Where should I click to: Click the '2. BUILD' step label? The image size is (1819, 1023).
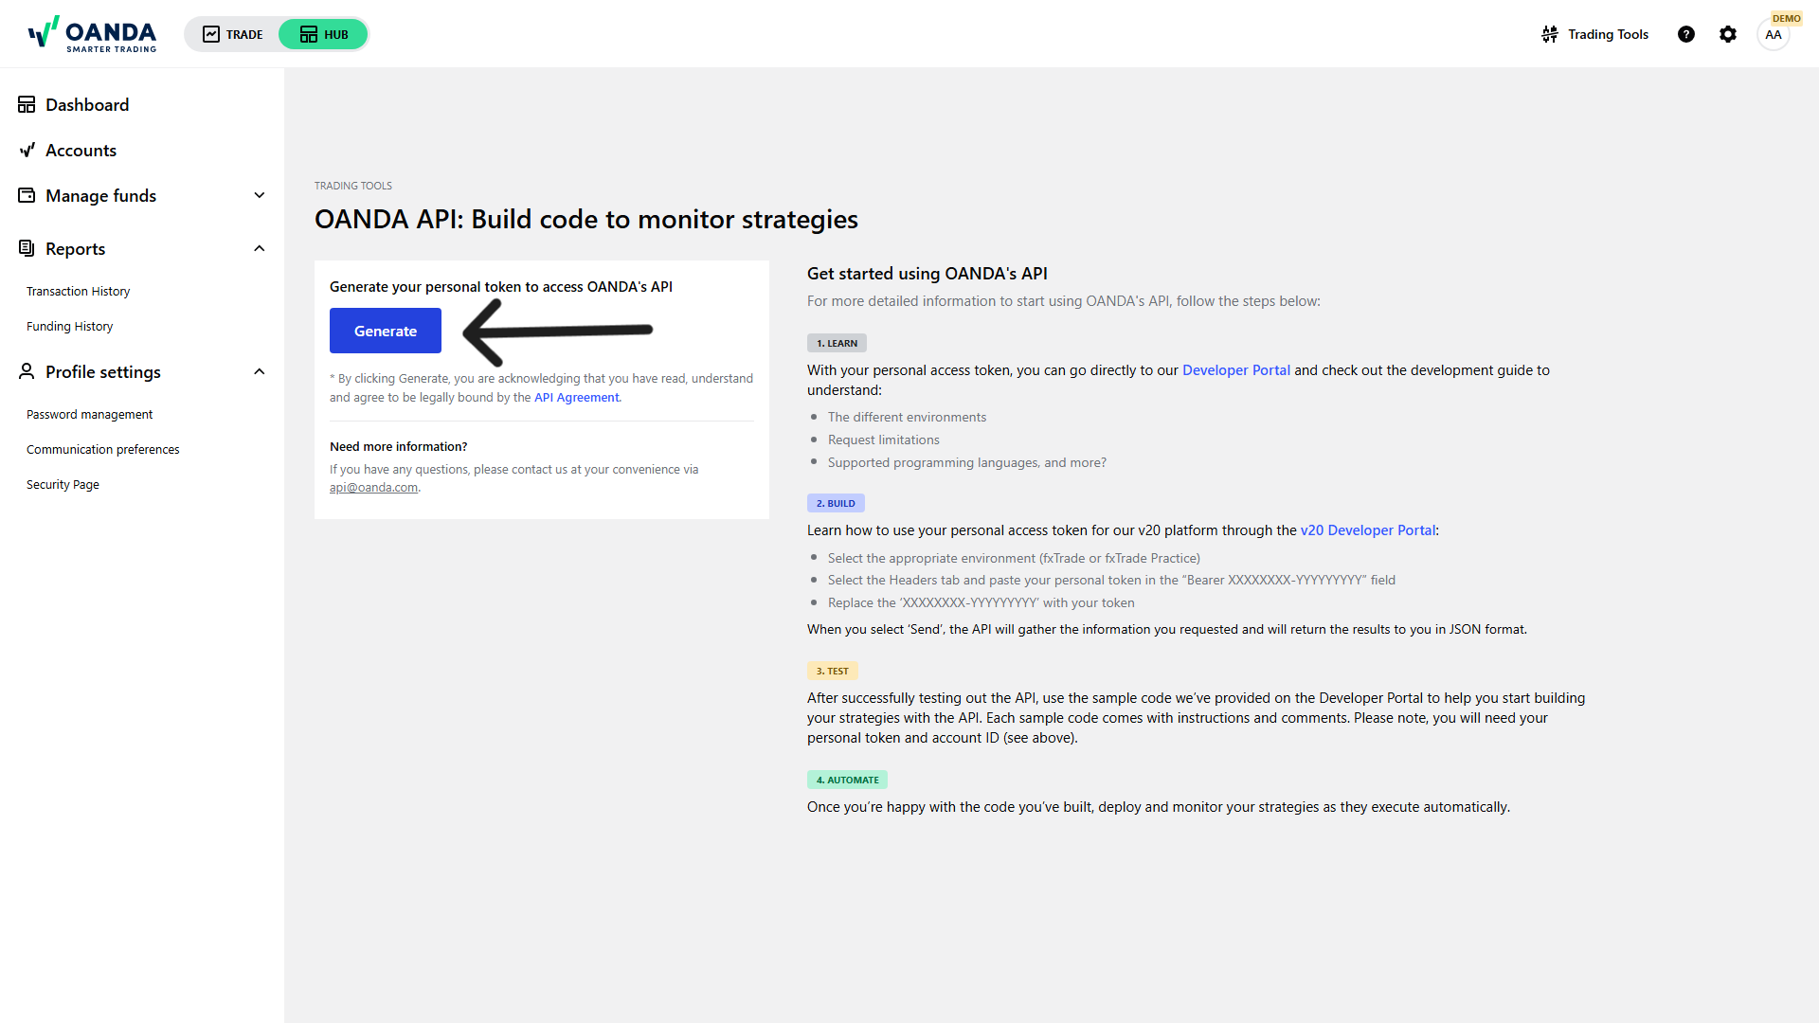point(836,503)
